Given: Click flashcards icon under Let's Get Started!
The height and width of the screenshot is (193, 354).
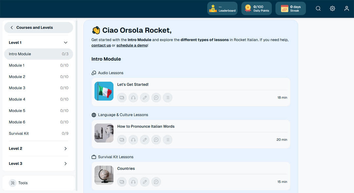Looking at the screenshot, I should pos(122,98).
